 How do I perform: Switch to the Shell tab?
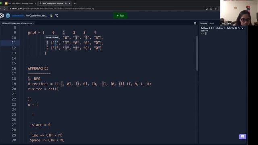[211, 23]
